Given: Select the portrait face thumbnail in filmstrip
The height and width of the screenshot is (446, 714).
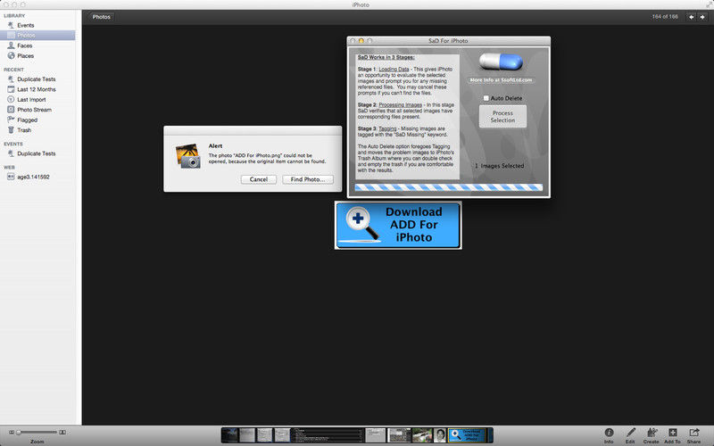Looking at the screenshot, I should tap(439, 435).
